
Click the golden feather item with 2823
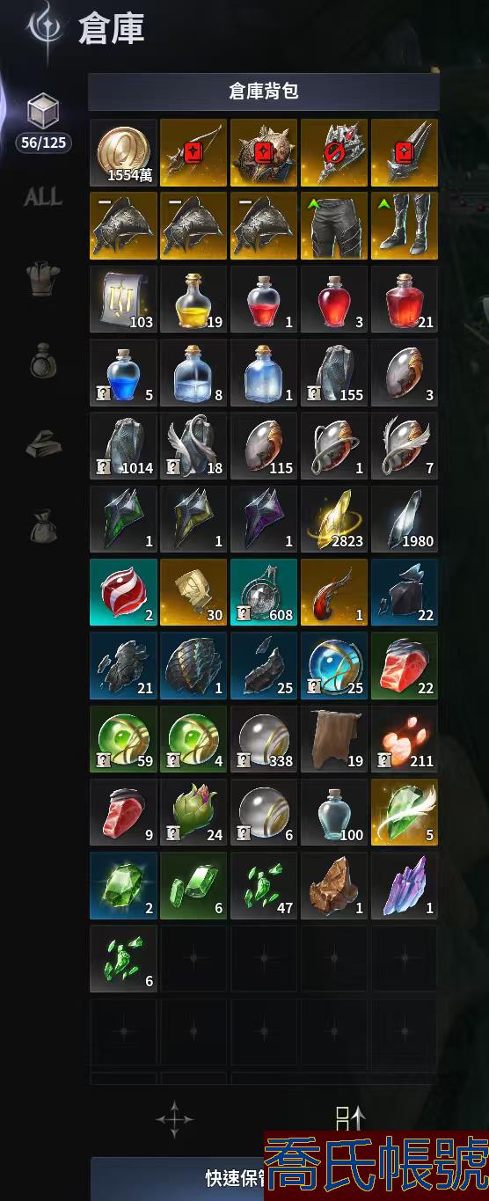tap(334, 519)
